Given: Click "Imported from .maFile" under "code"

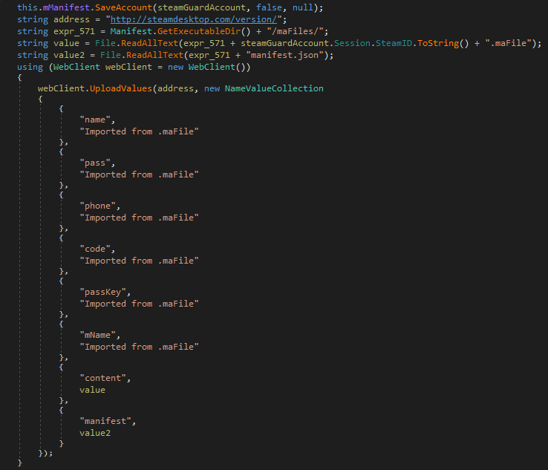Looking at the screenshot, I should [139, 261].
